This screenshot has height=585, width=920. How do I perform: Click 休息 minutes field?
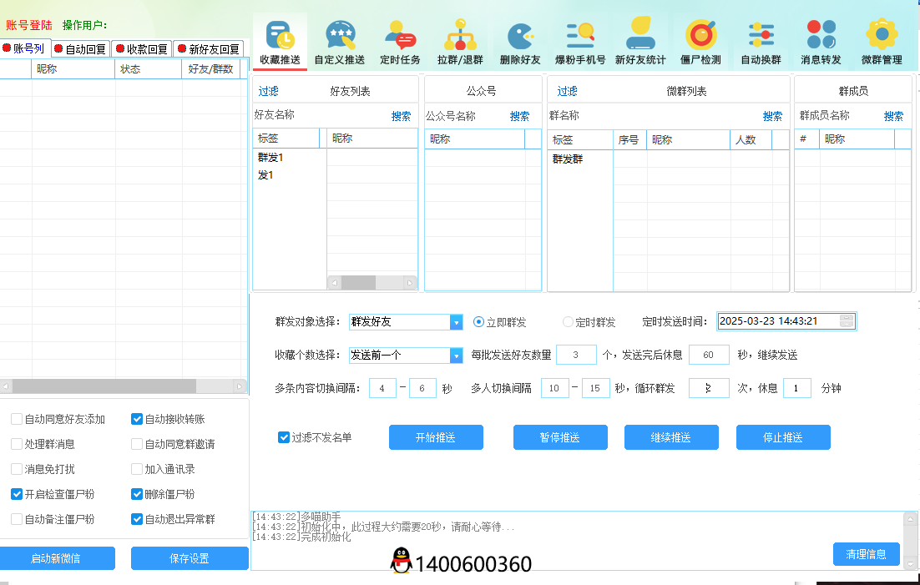click(796, 388)
